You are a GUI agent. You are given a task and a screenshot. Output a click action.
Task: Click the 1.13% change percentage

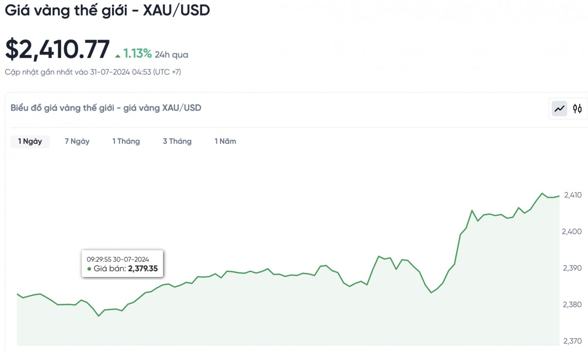click(x=137, y=53)
